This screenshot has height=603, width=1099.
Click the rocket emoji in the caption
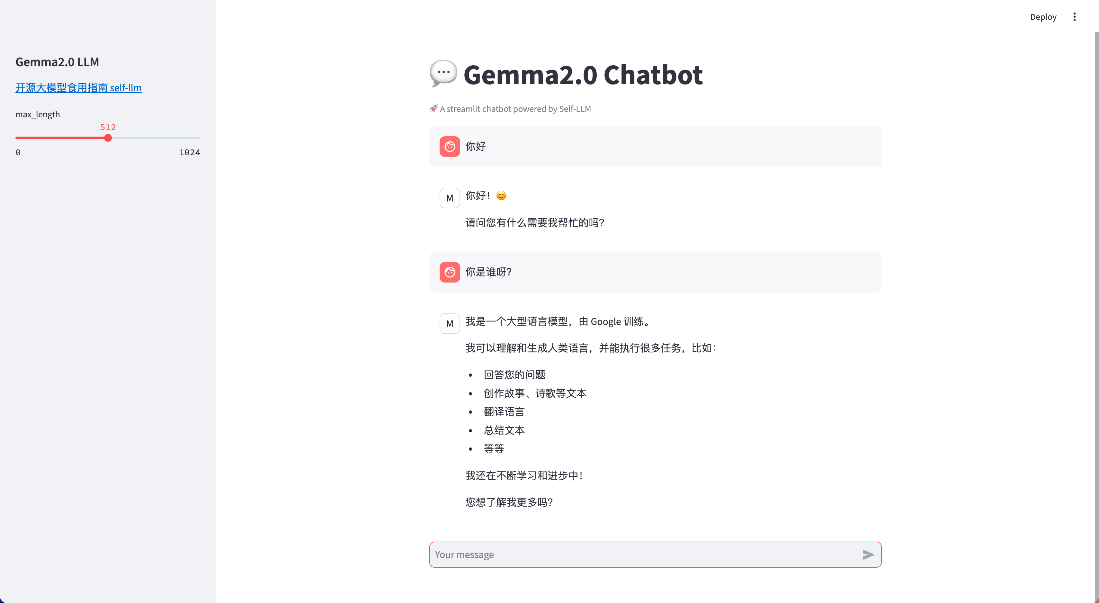433,108
